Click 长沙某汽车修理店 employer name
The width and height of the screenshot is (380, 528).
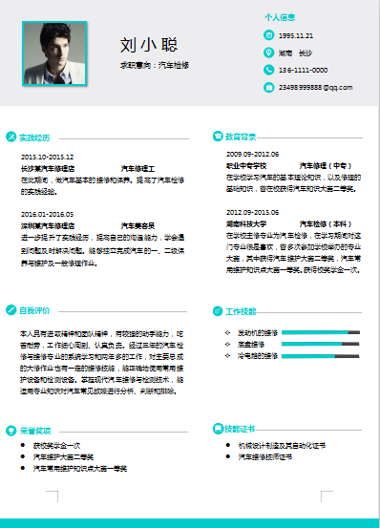coord(48,168)
